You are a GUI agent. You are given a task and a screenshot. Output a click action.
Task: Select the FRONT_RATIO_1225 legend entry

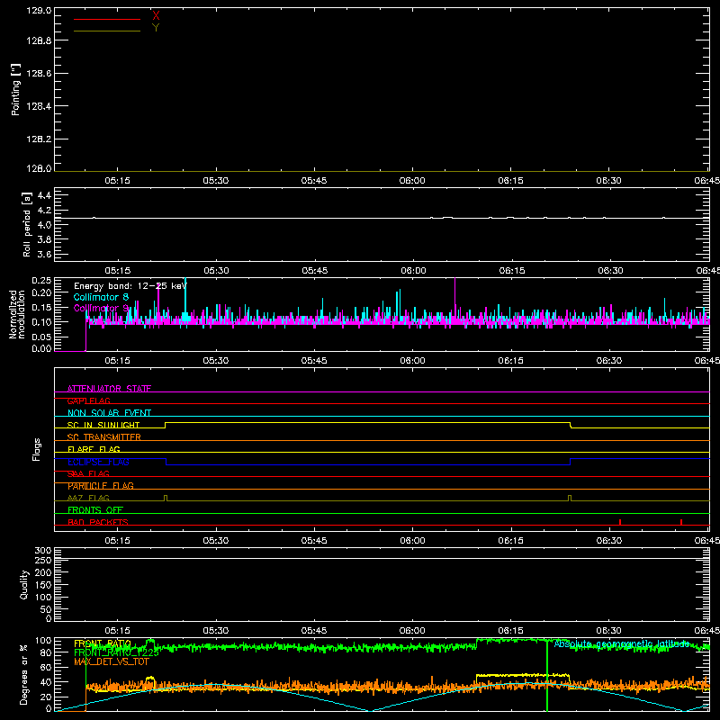tap(117, 653)
